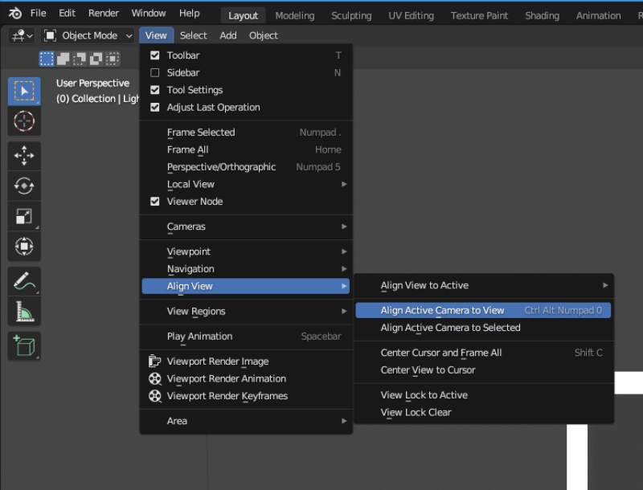
Task: Enable the Sidebar checkbox
Action: point(178,72)
